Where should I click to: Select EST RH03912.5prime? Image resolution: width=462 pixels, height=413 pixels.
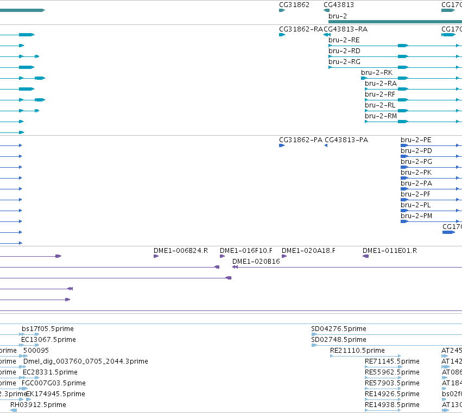[x=38, y=405]
